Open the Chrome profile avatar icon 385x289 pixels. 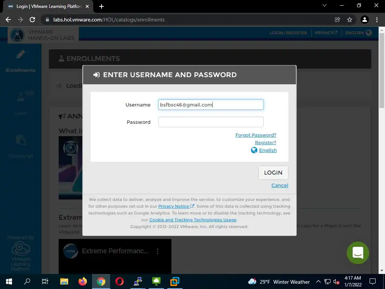click(365, 20)
